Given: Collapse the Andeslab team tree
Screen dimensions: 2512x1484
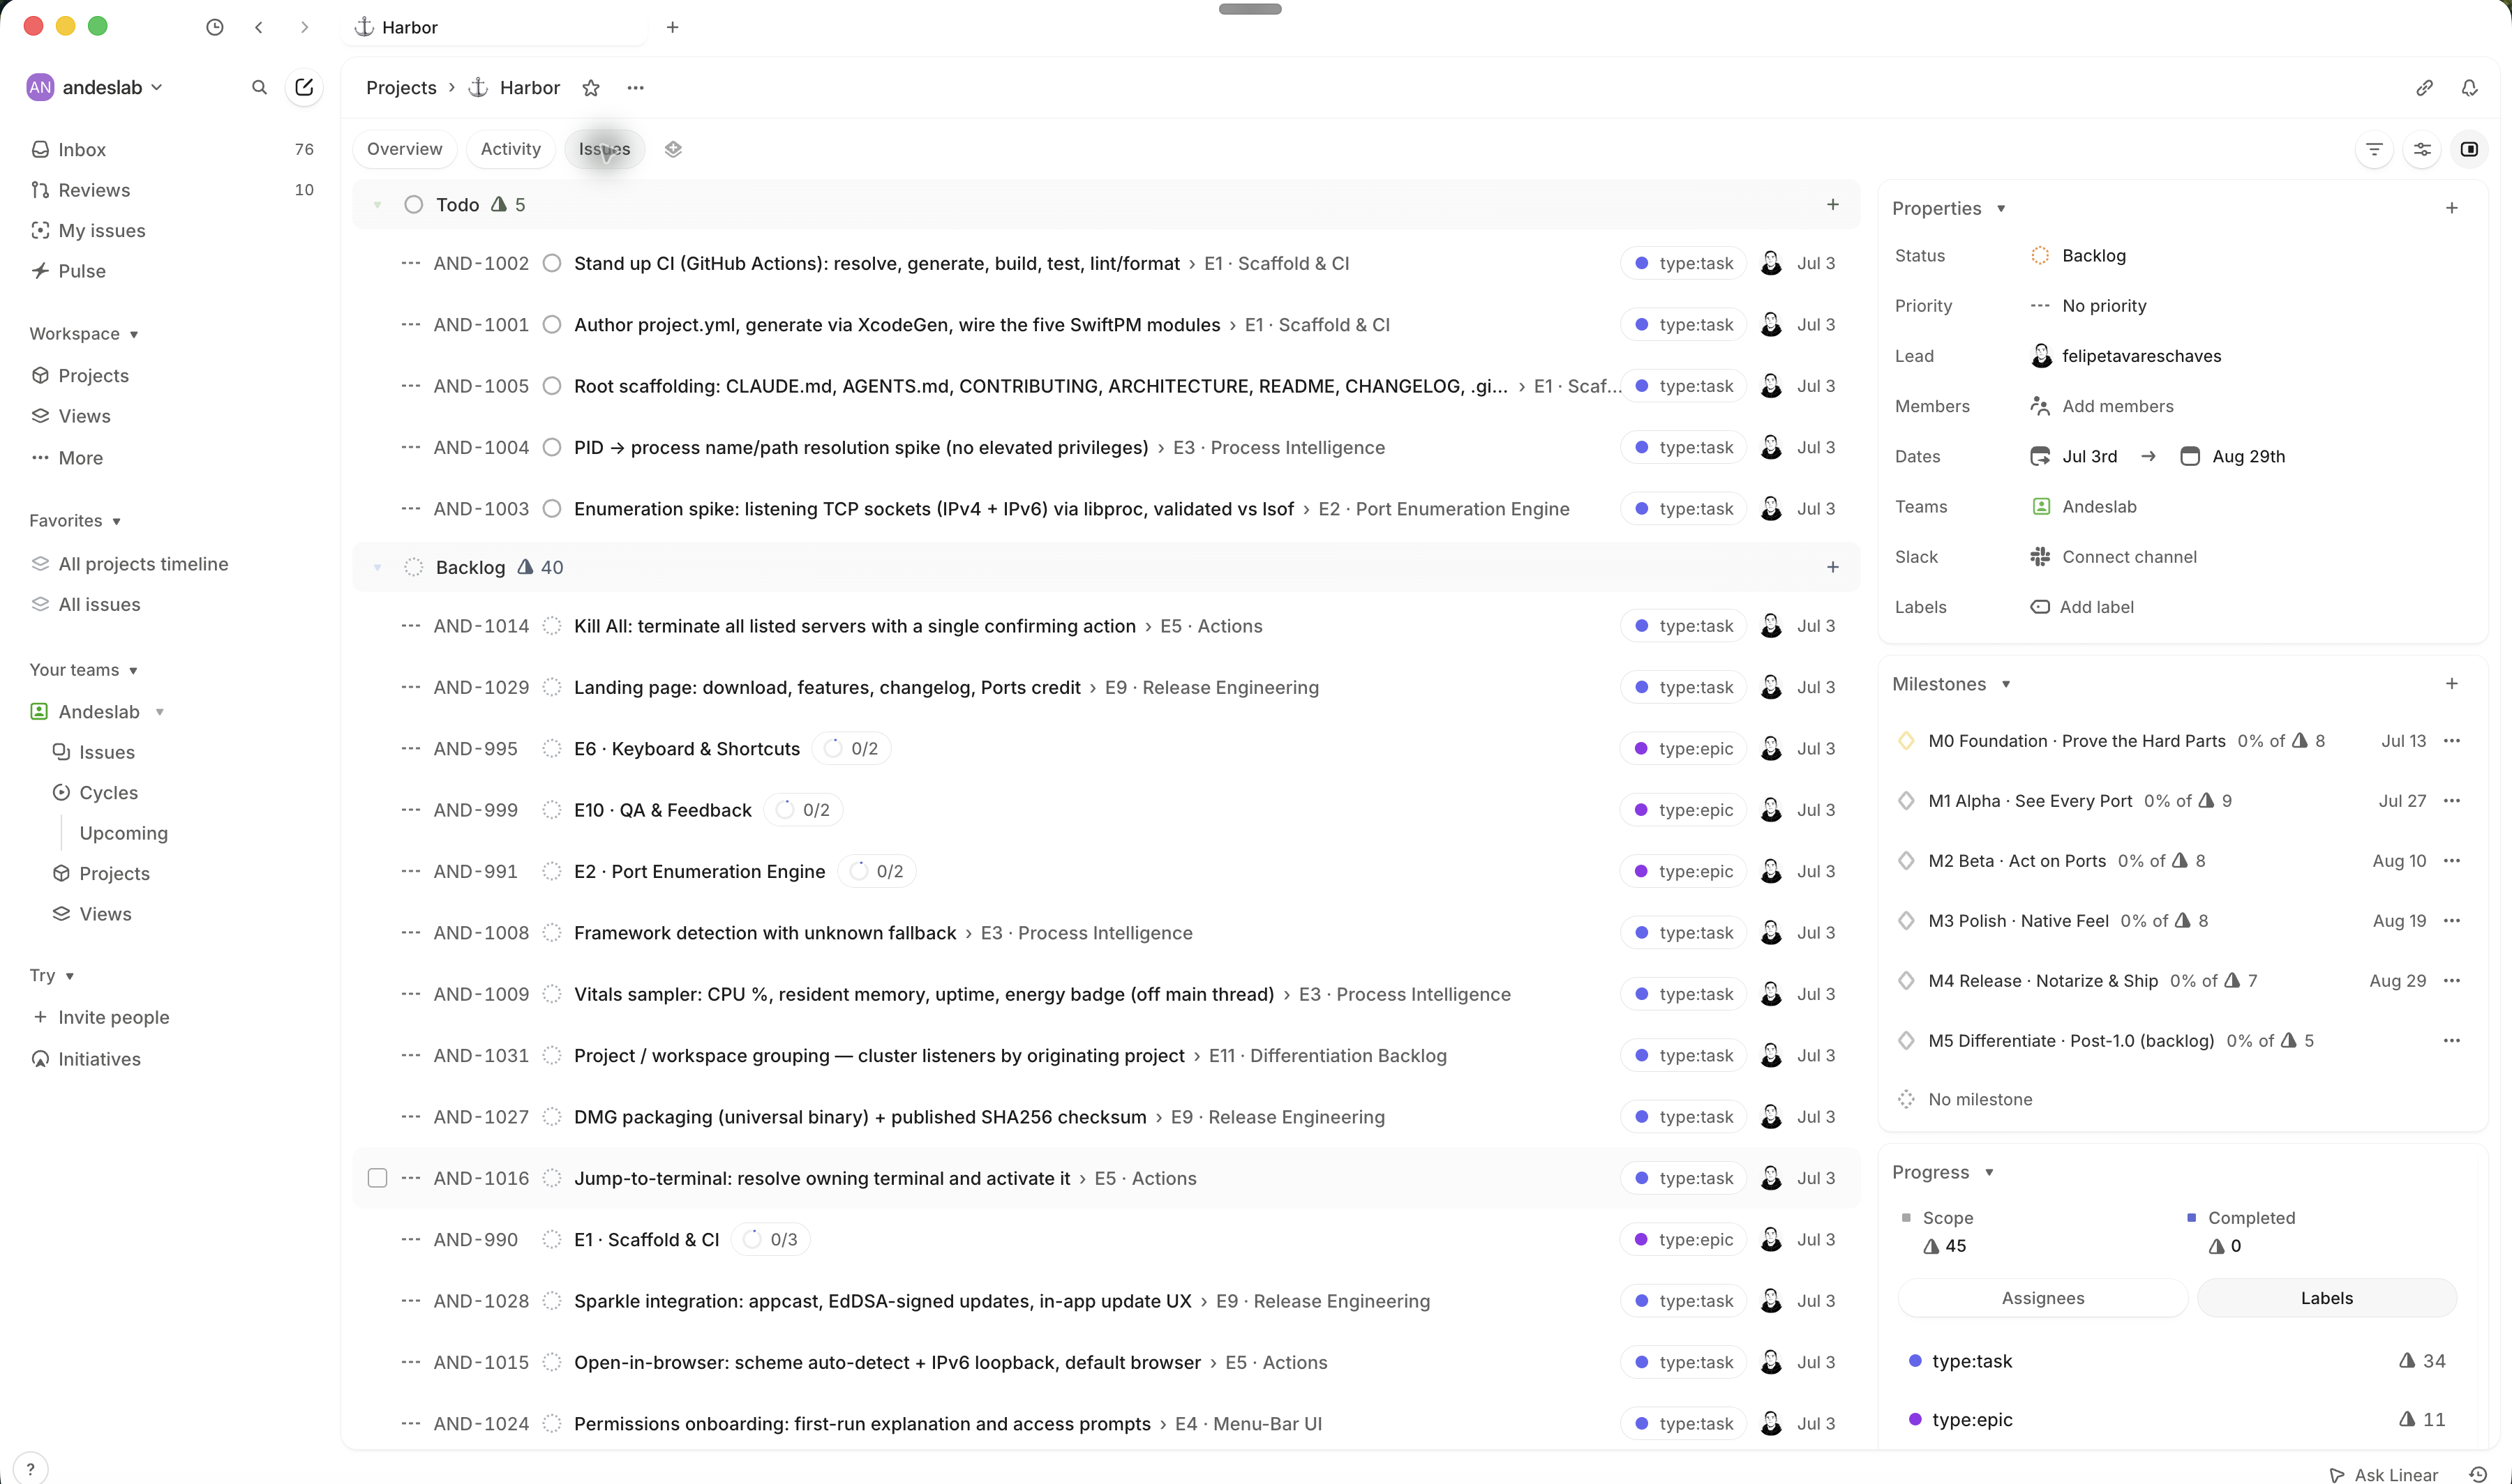Looking at the screenshot, I should (160, 712).
